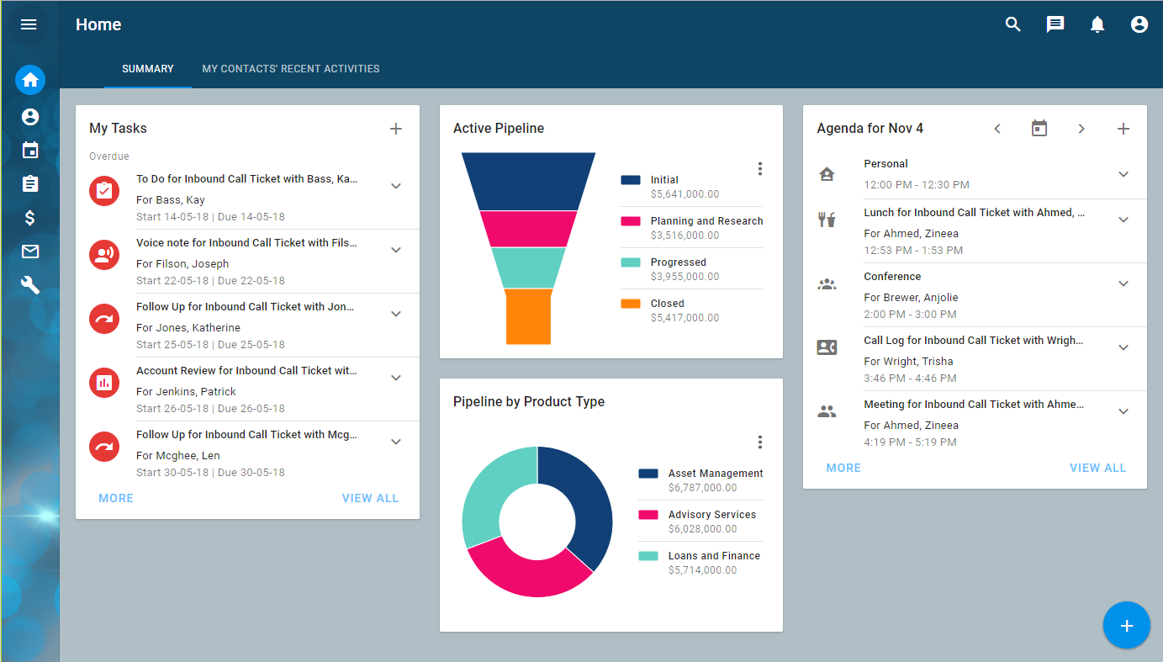1163x662 pixels.
Task: Open the Mail envelope sidebar icon
Action: (x=30, y=252)
